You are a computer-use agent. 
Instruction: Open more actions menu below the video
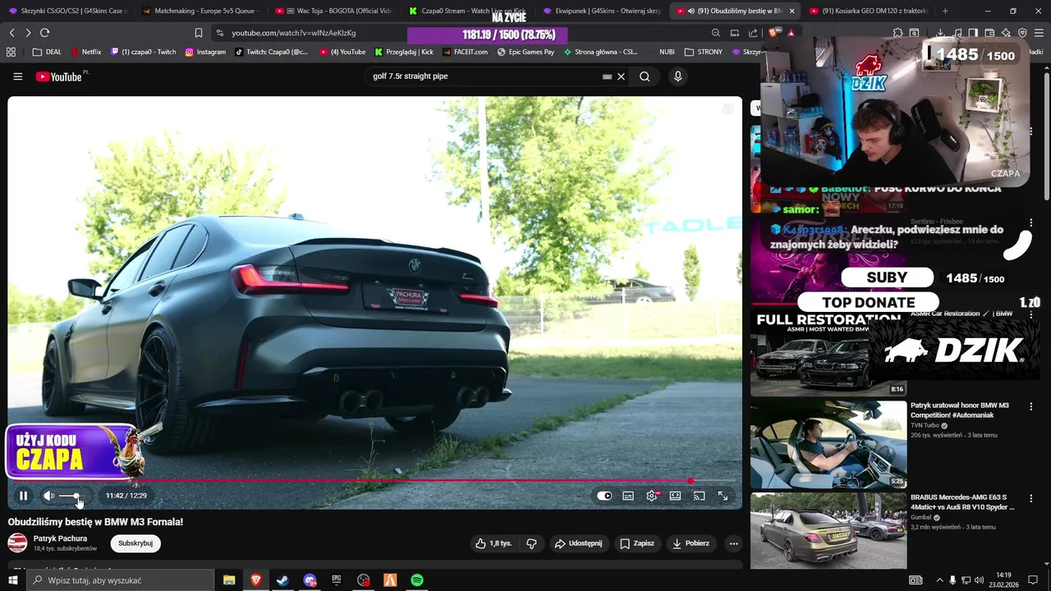pyautogui.click(x=733, y=543)
